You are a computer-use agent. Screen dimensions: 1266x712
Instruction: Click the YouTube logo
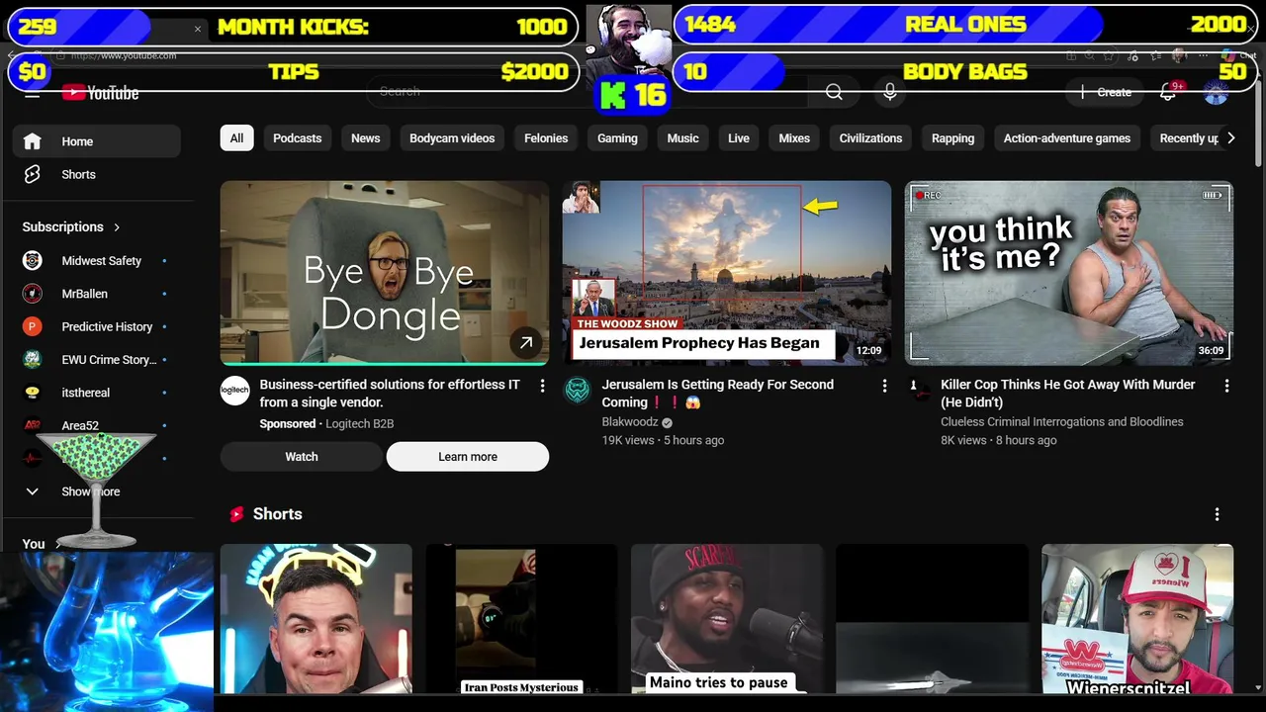pyautogui.click(x=101, y=93)
